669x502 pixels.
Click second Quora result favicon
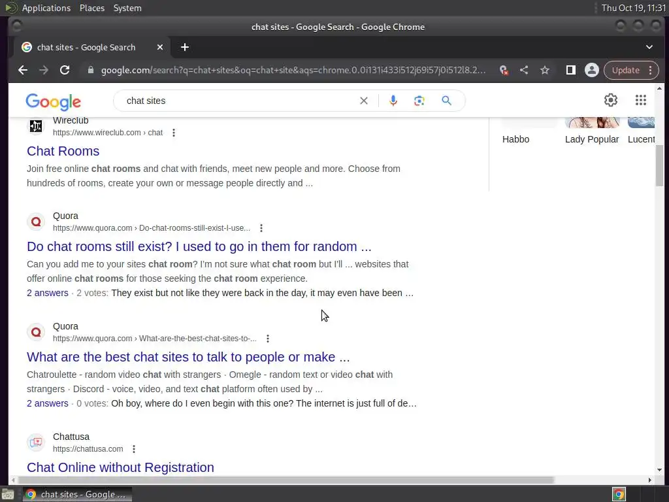[x=36, y=332]
